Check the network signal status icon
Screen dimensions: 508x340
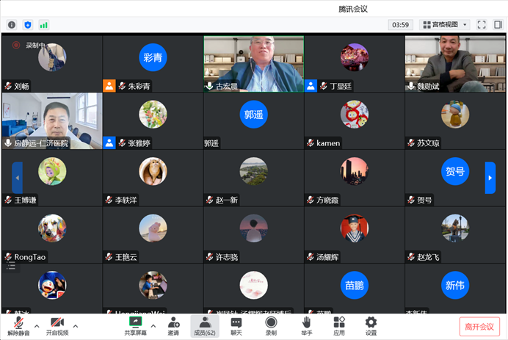44,24
